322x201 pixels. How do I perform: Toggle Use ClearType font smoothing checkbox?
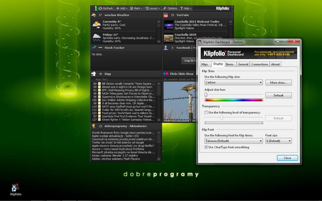pyautogui.click(x=206, y=147)
